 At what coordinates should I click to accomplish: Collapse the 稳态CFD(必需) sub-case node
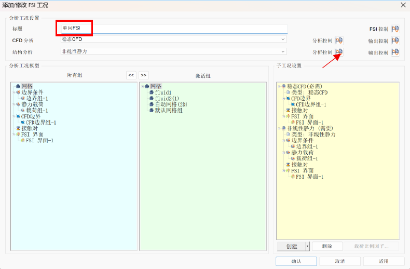point(279,86)
